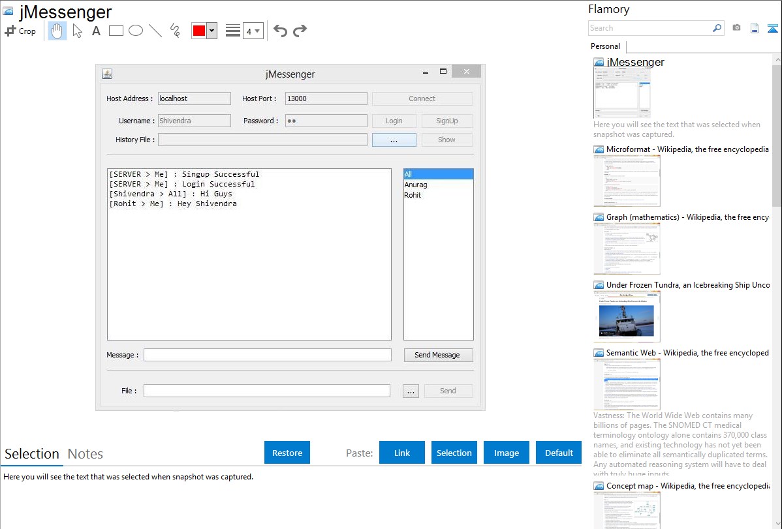Pick the ellipse shape tool
Image resolution: width=782 pixels, height=529 pixels.
click(136, 31)
